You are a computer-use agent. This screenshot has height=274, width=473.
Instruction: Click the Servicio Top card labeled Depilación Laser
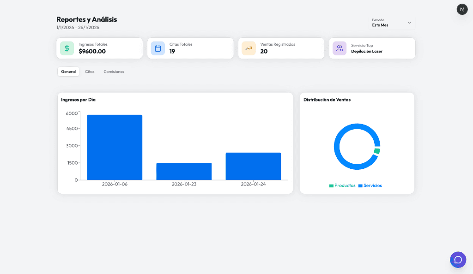pos(372,48)
